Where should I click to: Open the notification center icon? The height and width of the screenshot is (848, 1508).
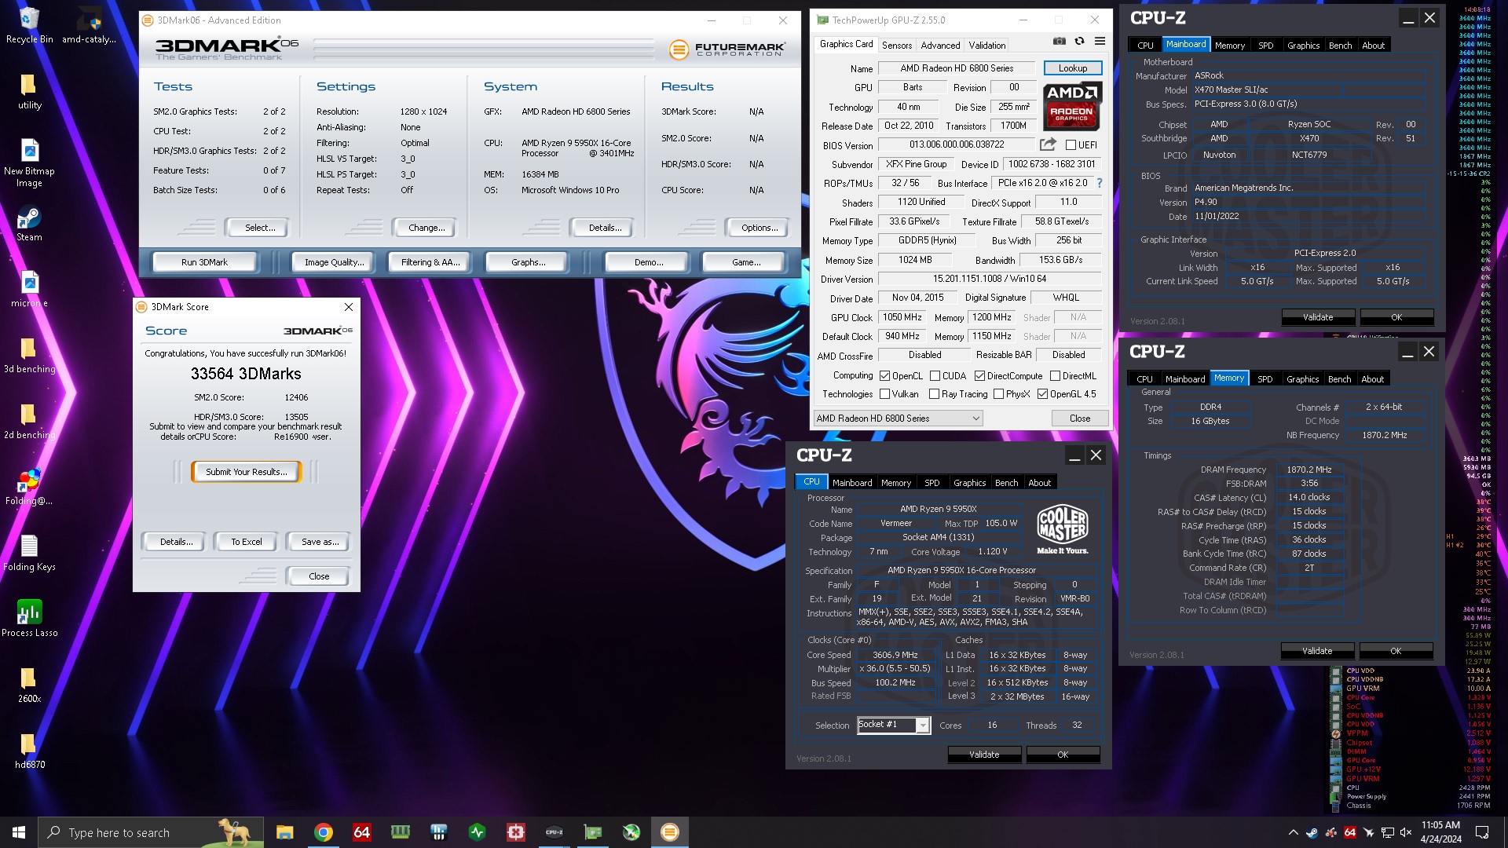(1482, 832)
